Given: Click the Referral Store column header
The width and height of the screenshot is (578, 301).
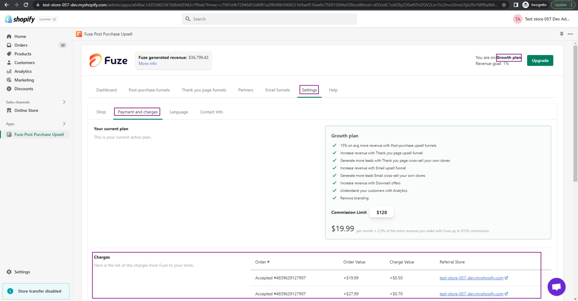Looking at the screenshot, I should [x=452, y=262].
